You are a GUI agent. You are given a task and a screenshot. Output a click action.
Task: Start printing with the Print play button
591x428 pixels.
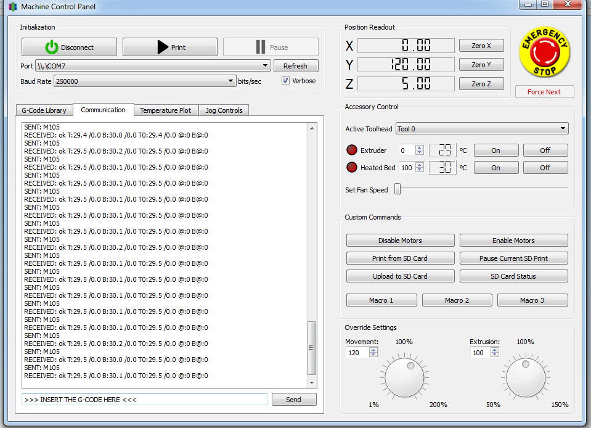coord(170,47)
